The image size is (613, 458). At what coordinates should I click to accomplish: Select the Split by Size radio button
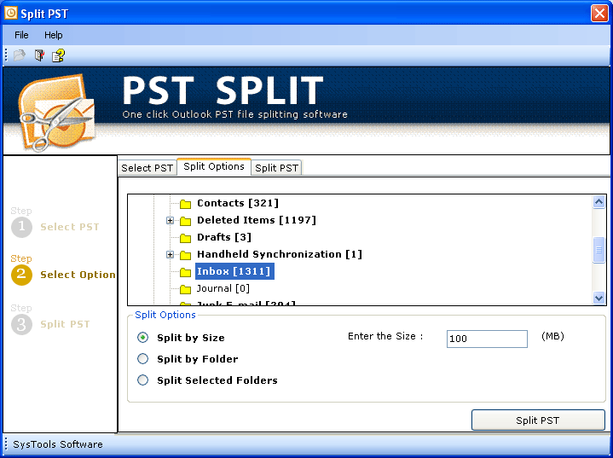pyautogui.click(x=142, y=338)
